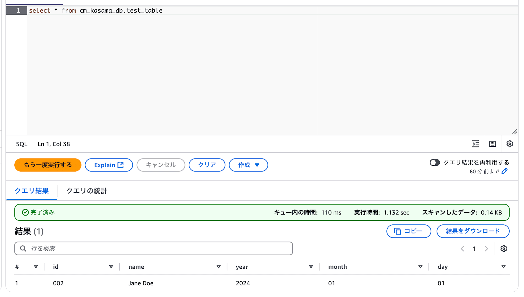Viewport: 524px width, 297px height.
Task: Open the 作成 dropdown menu
Action: [x=248, y=165]
